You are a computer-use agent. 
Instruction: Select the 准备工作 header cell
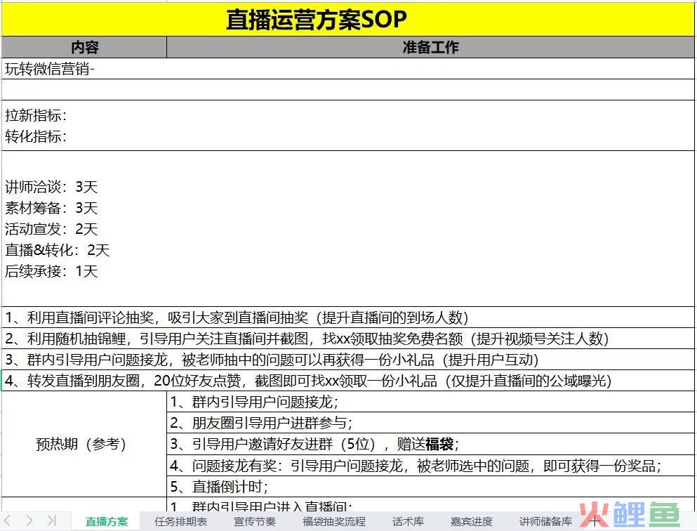430,47
